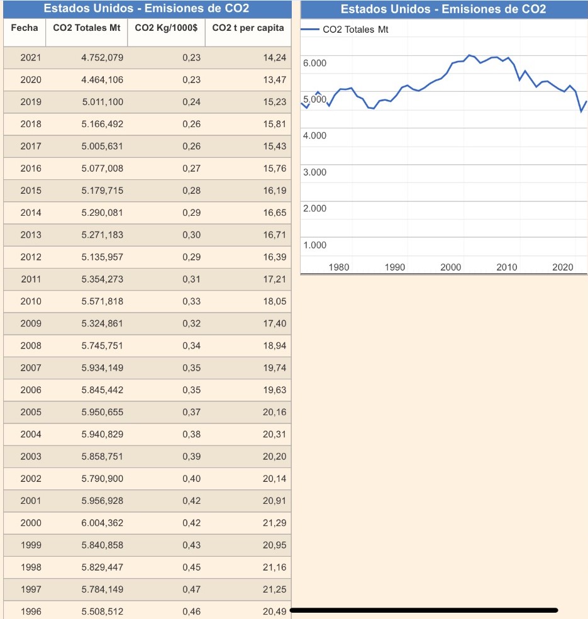The width and height of the screenshot is (588, 619).
Task: Select the CO2 t per capita header
Action: tap(248, 28)
